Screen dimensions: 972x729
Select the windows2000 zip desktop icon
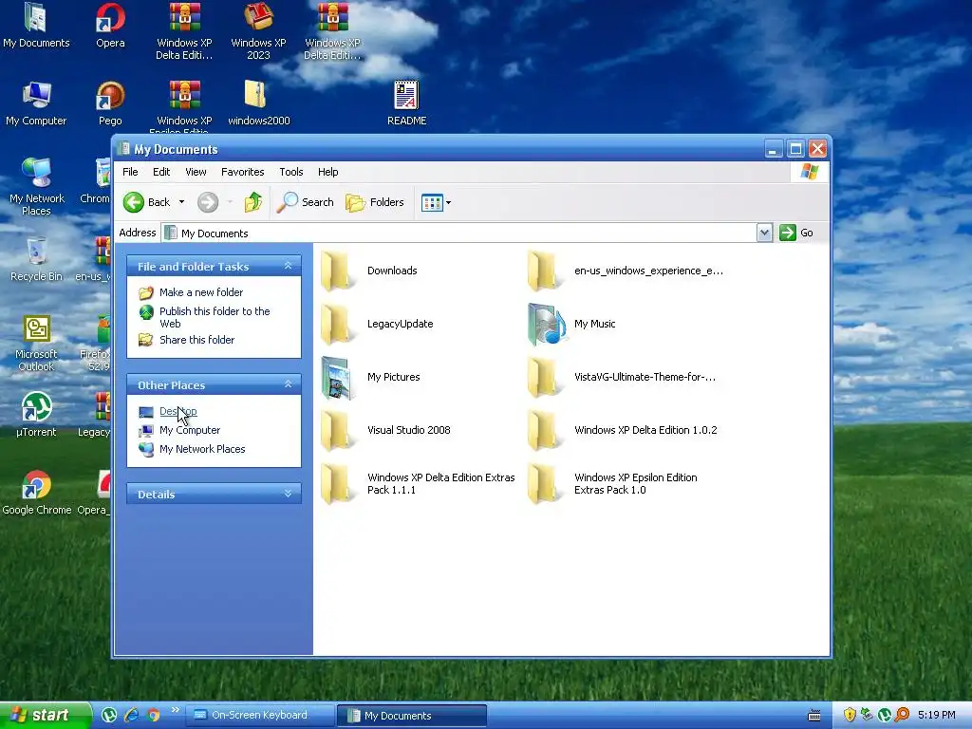pyautogui.click(x=255, y=94)
